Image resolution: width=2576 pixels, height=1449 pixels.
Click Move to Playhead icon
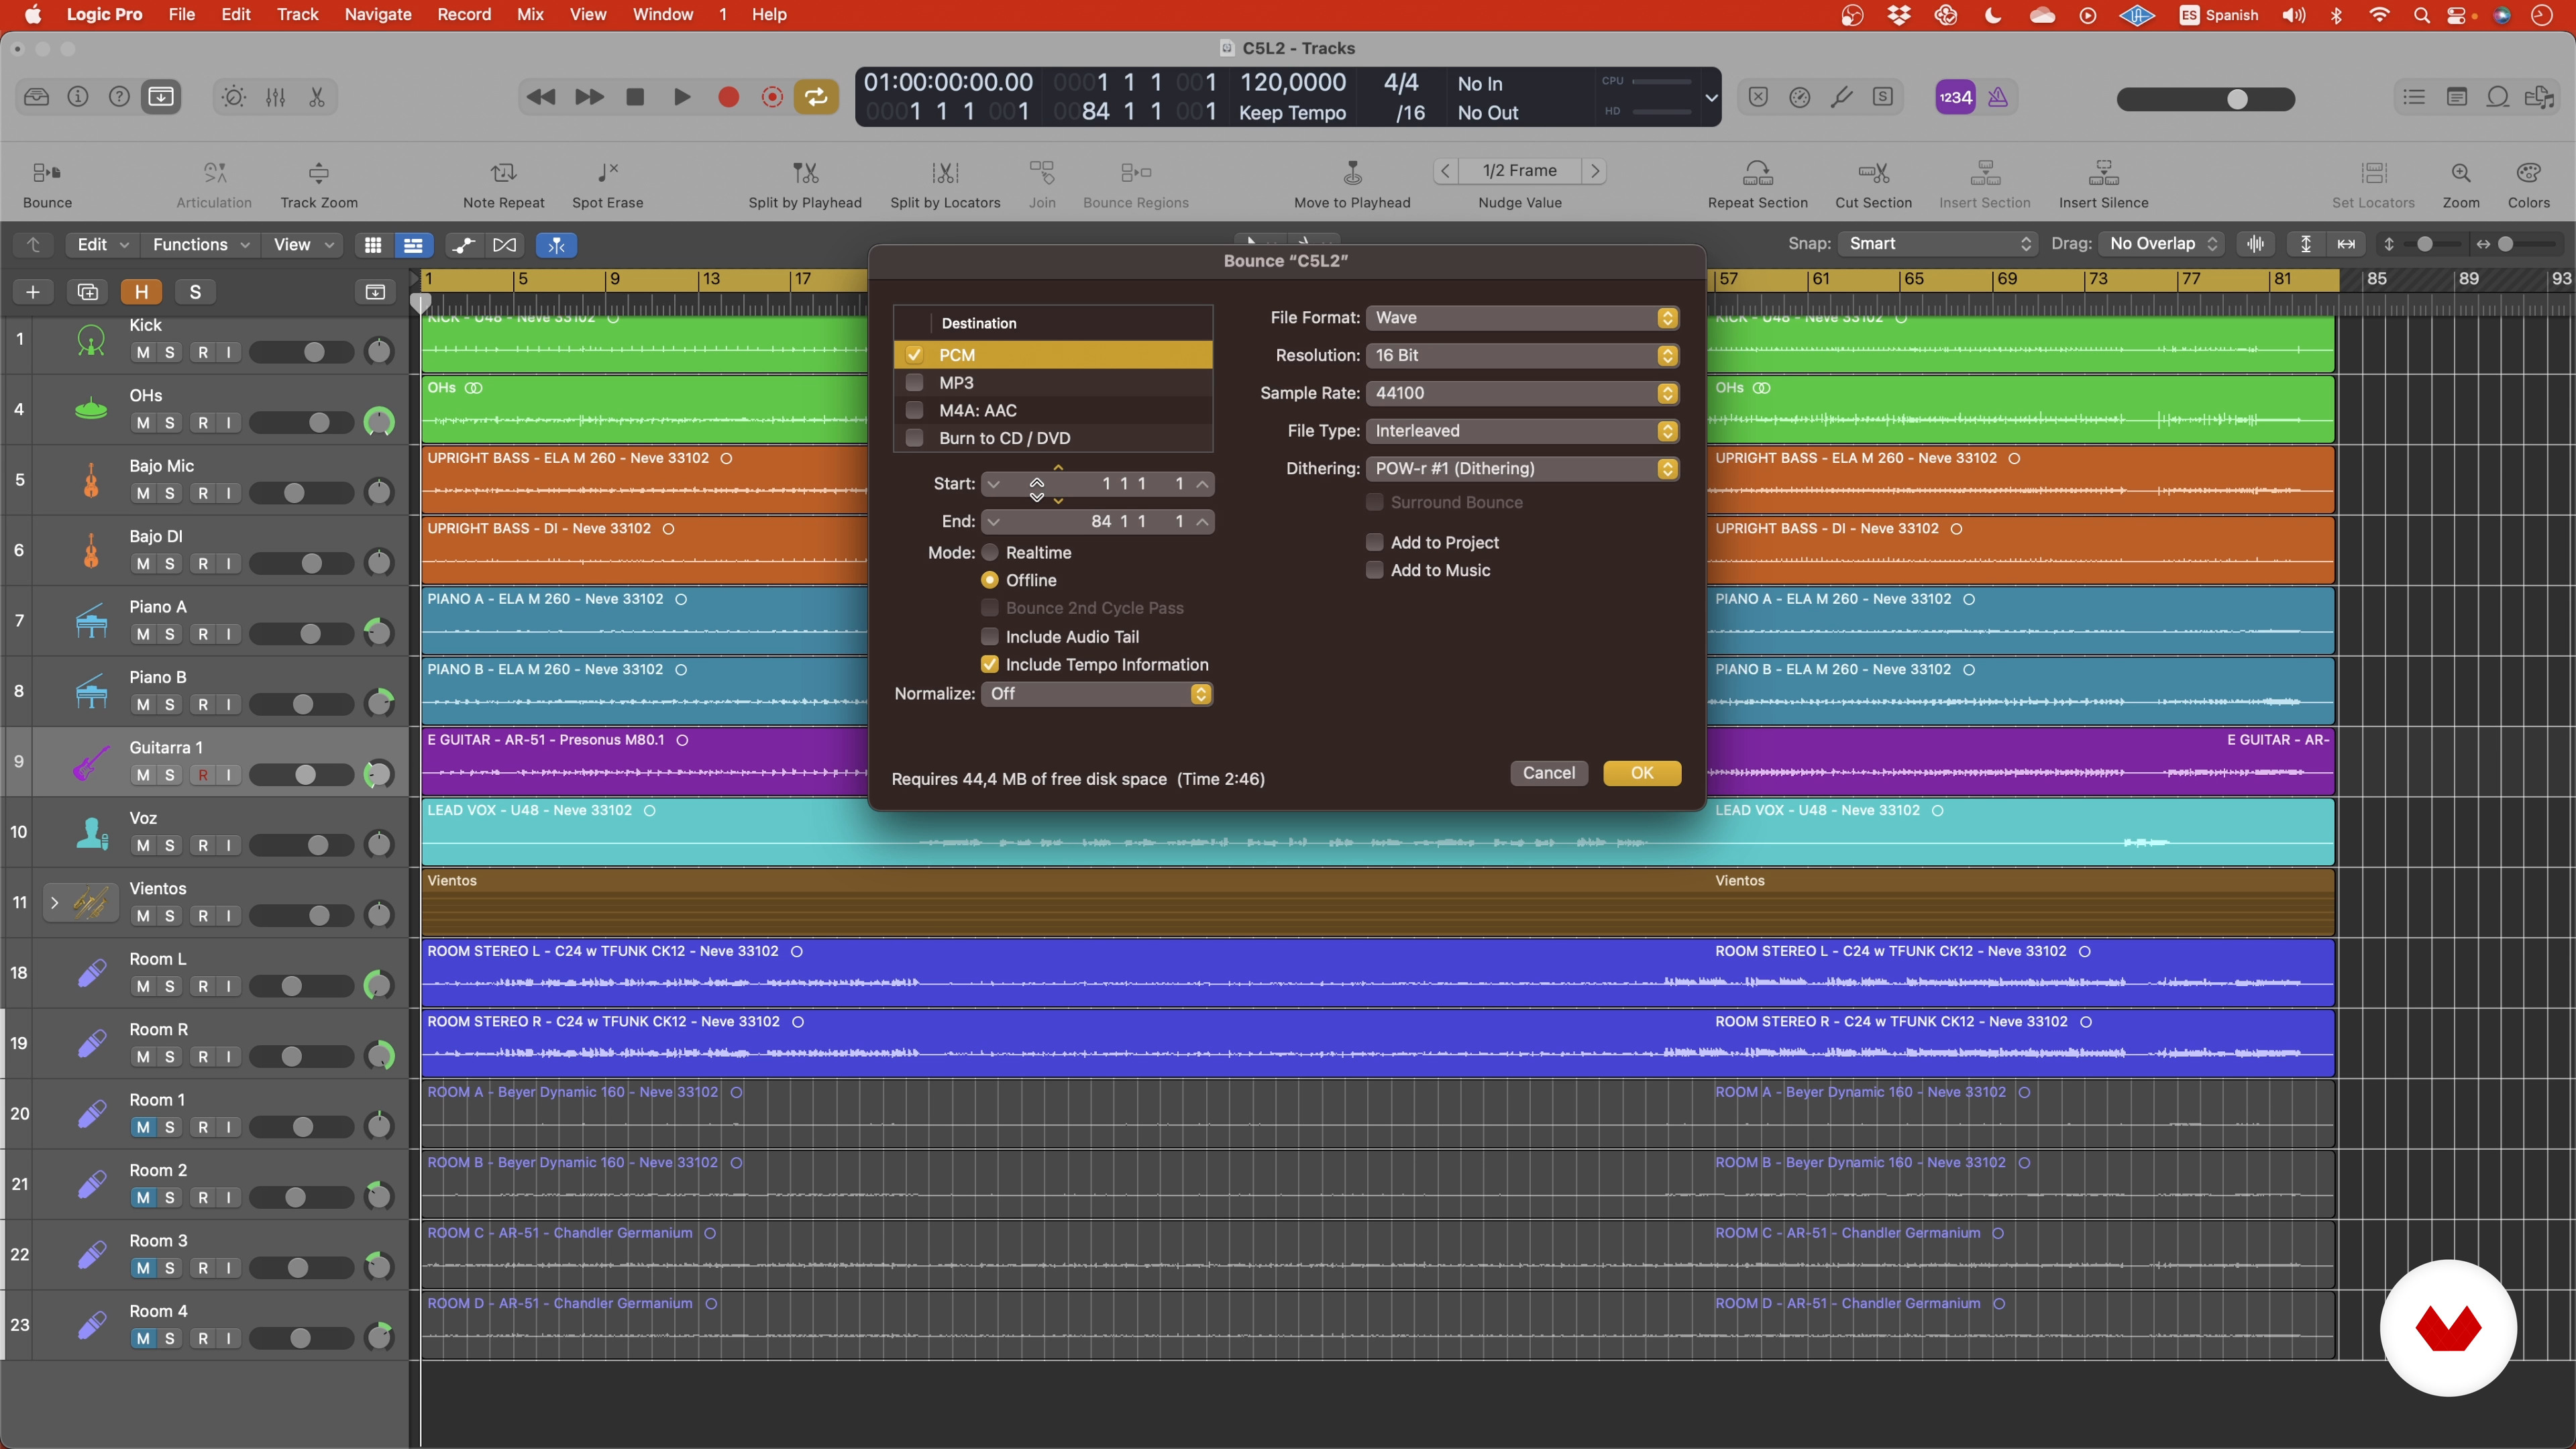1352,173
